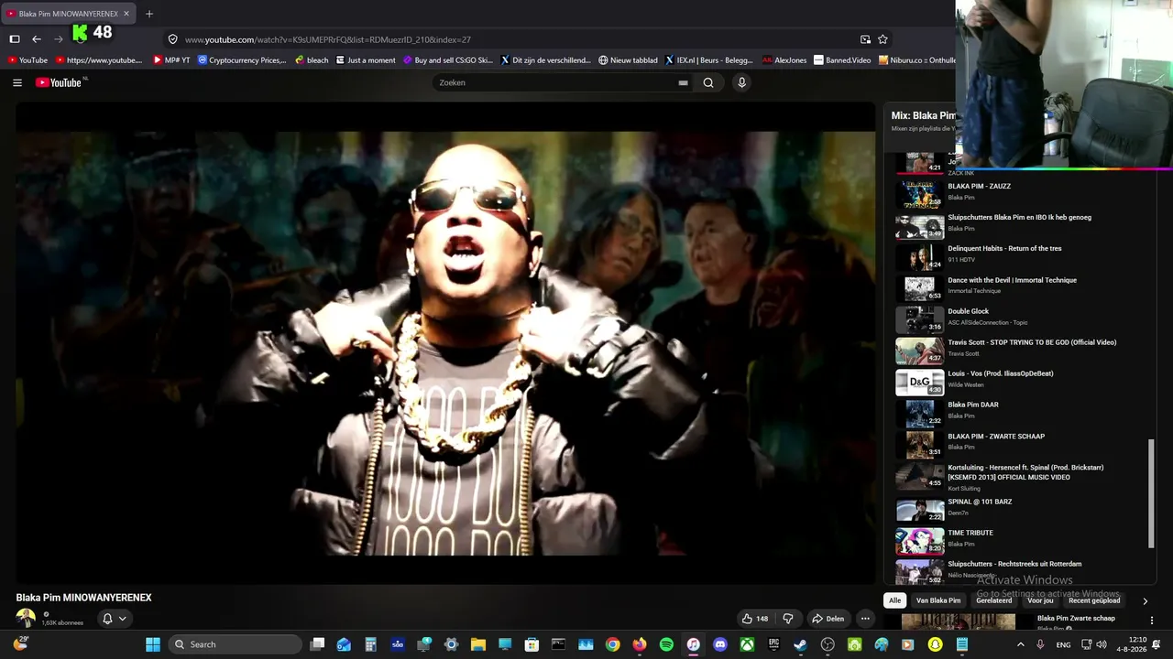Launch Firefox from the taskbar
This screenshot has height=659, width=1173.
click(x=640, y=644)
